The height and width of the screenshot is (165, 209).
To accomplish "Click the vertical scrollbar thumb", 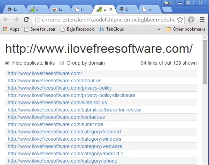I will click(x=205, y=62).
